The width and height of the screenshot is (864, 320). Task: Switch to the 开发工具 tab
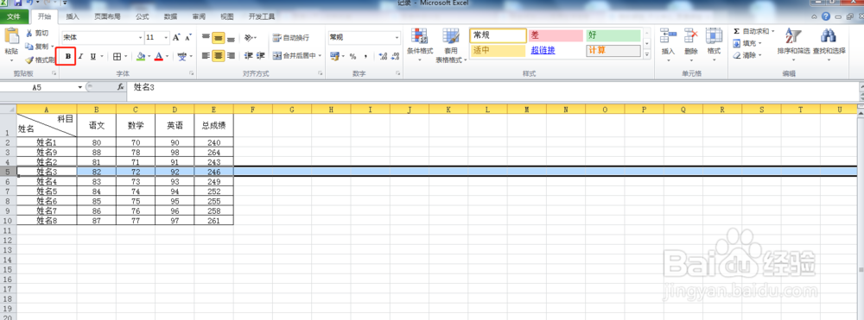(261, 16)
